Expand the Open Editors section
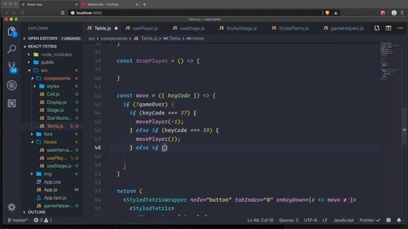This screenshot has height=229, width=408. tap(52, 38)
